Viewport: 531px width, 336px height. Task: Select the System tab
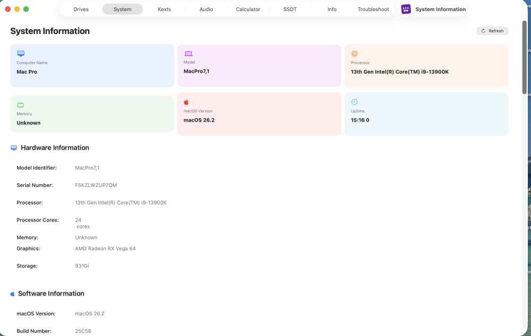pyautogui.click(x=122, y=9)
